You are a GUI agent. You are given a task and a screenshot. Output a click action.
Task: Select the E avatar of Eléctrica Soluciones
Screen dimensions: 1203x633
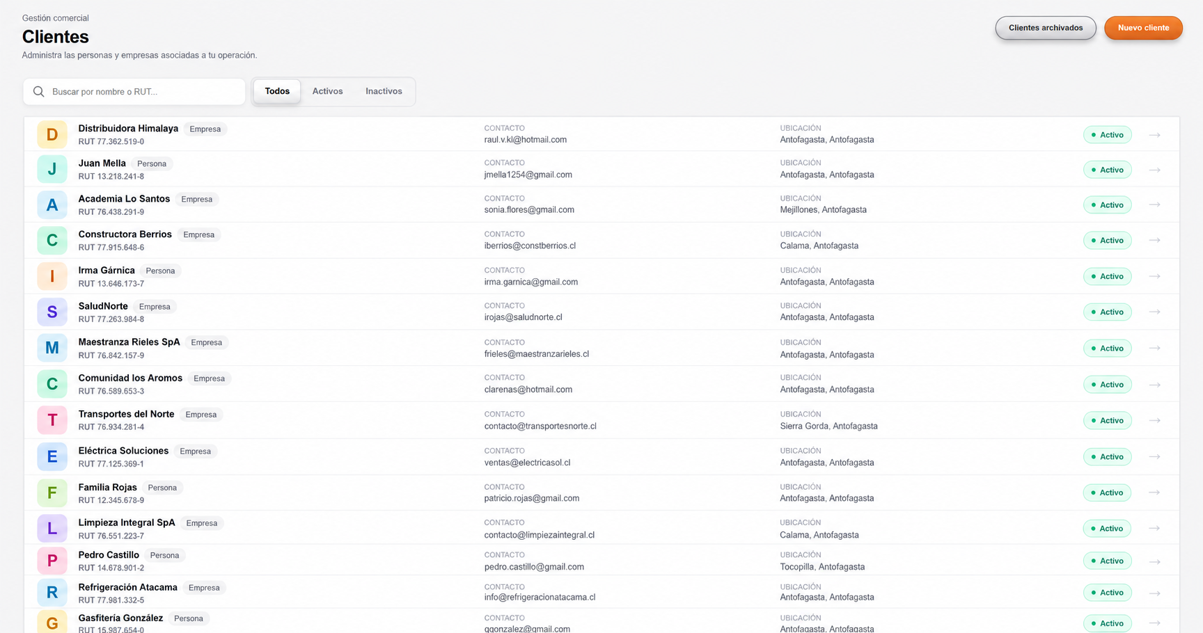click(x=52, y=457)
